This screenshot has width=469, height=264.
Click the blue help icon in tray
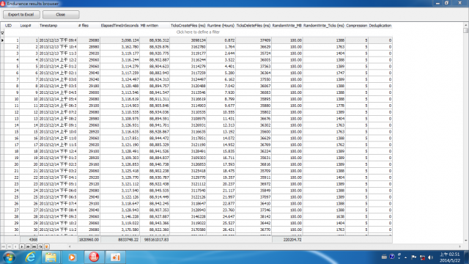392,257
